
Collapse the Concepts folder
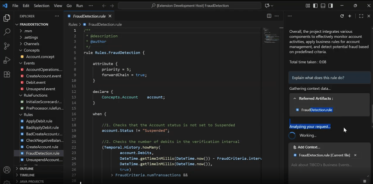pyautogui.click(x=21, y=50)
